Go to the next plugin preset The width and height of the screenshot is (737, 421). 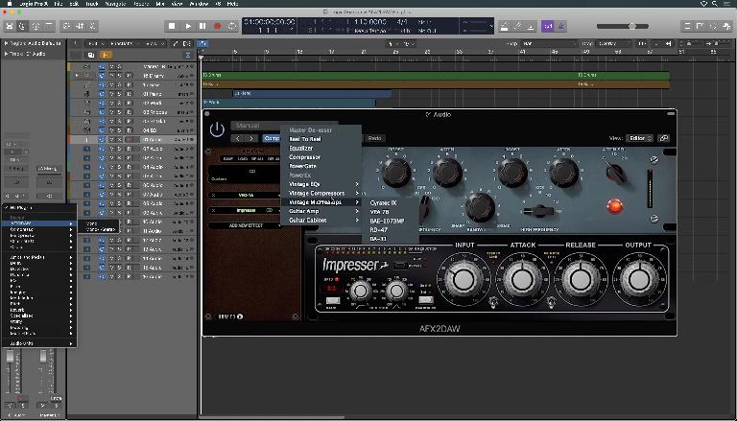click(252, 138)
